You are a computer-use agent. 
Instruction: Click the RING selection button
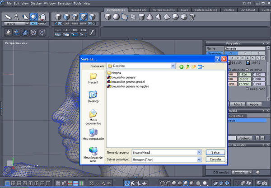coord(75,23)
